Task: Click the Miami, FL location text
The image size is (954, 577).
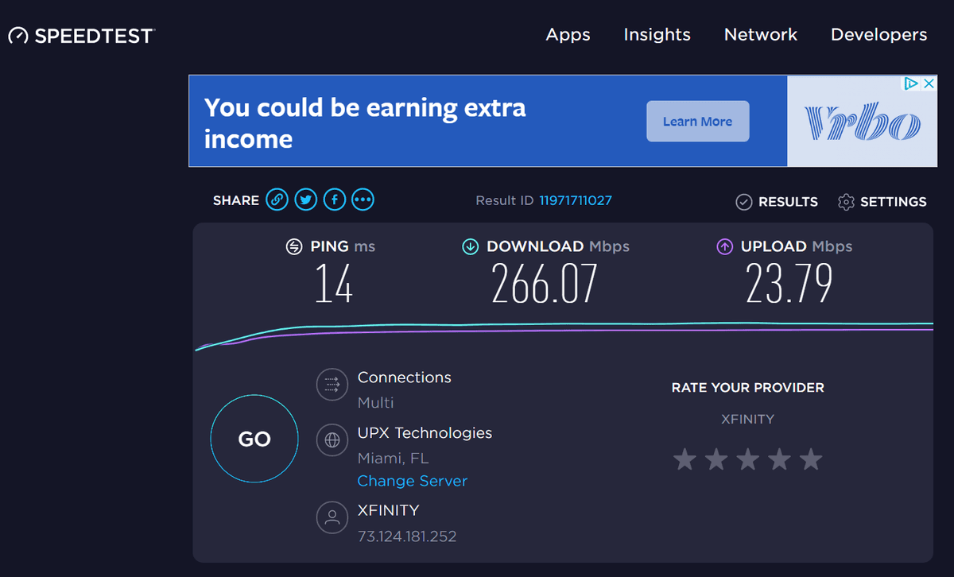Action: click(394, 459)
